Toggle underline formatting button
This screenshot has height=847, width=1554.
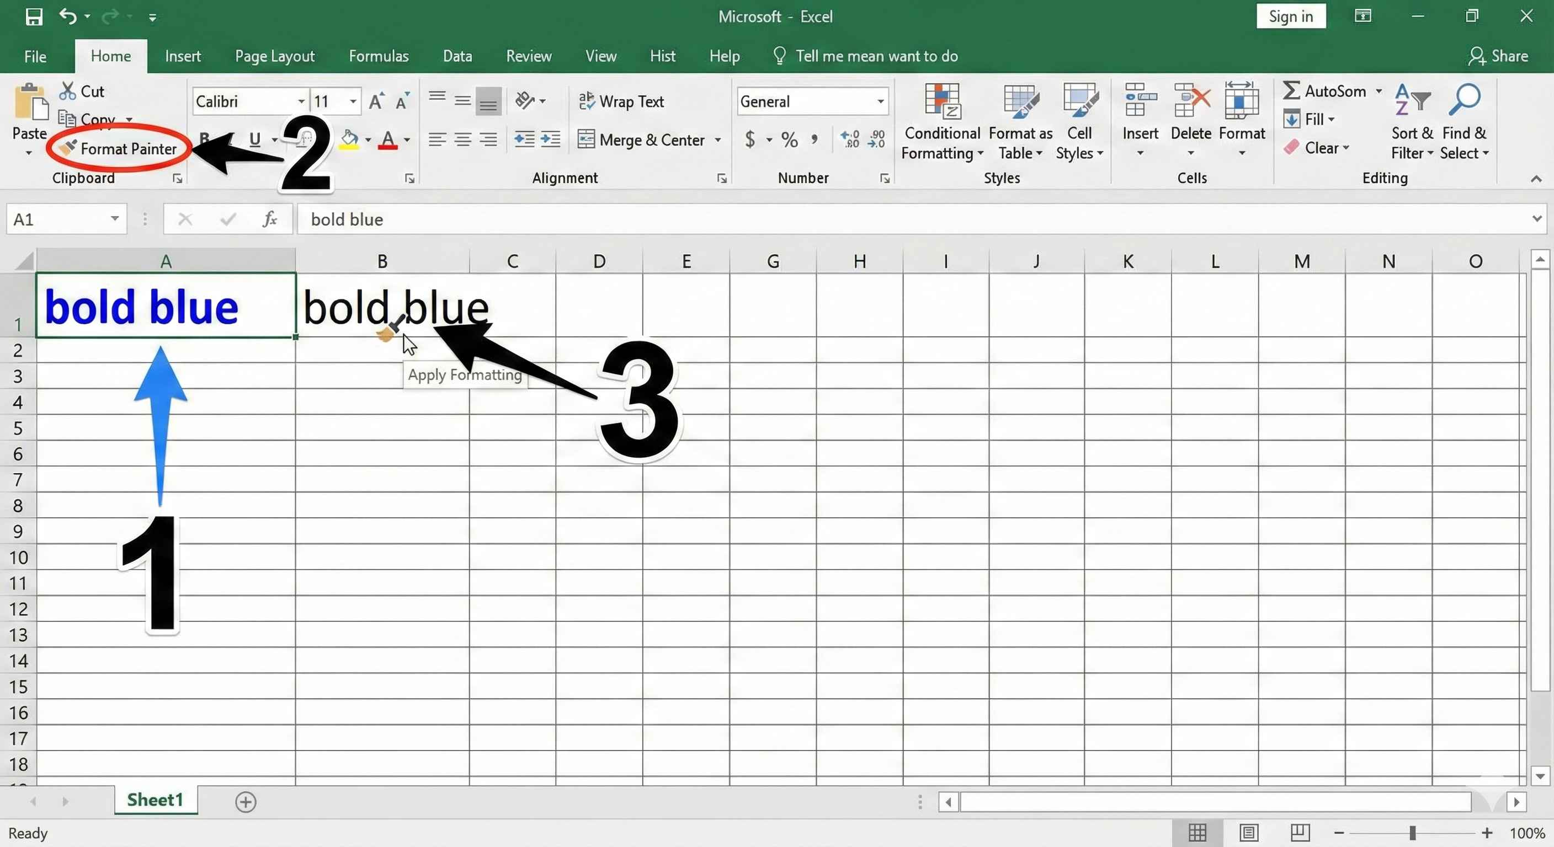[255, 140]
